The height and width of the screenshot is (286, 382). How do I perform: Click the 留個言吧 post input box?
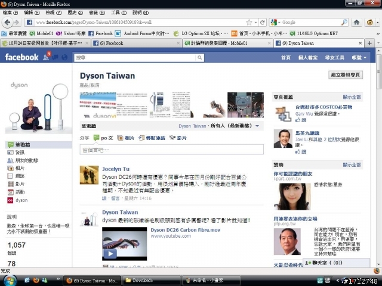point(172,150)
